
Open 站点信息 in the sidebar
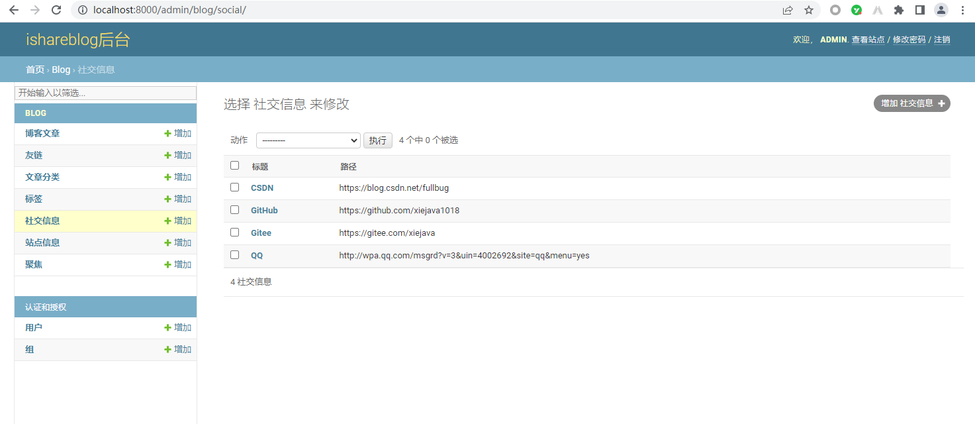[42, 242]
